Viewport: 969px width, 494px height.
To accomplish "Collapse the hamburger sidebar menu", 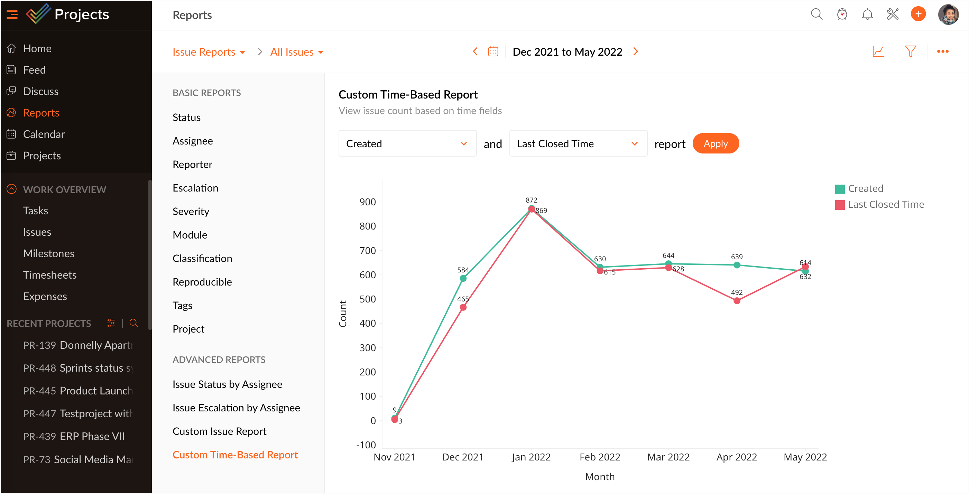I will point(12,15).
